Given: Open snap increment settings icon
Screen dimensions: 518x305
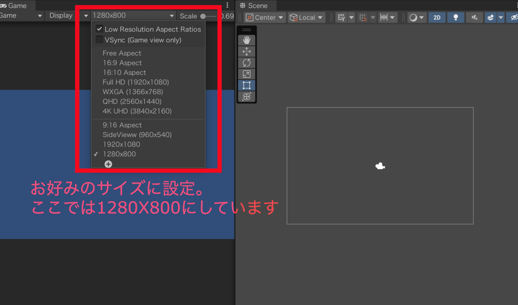Looking at the screenshot, I should 383,17.
